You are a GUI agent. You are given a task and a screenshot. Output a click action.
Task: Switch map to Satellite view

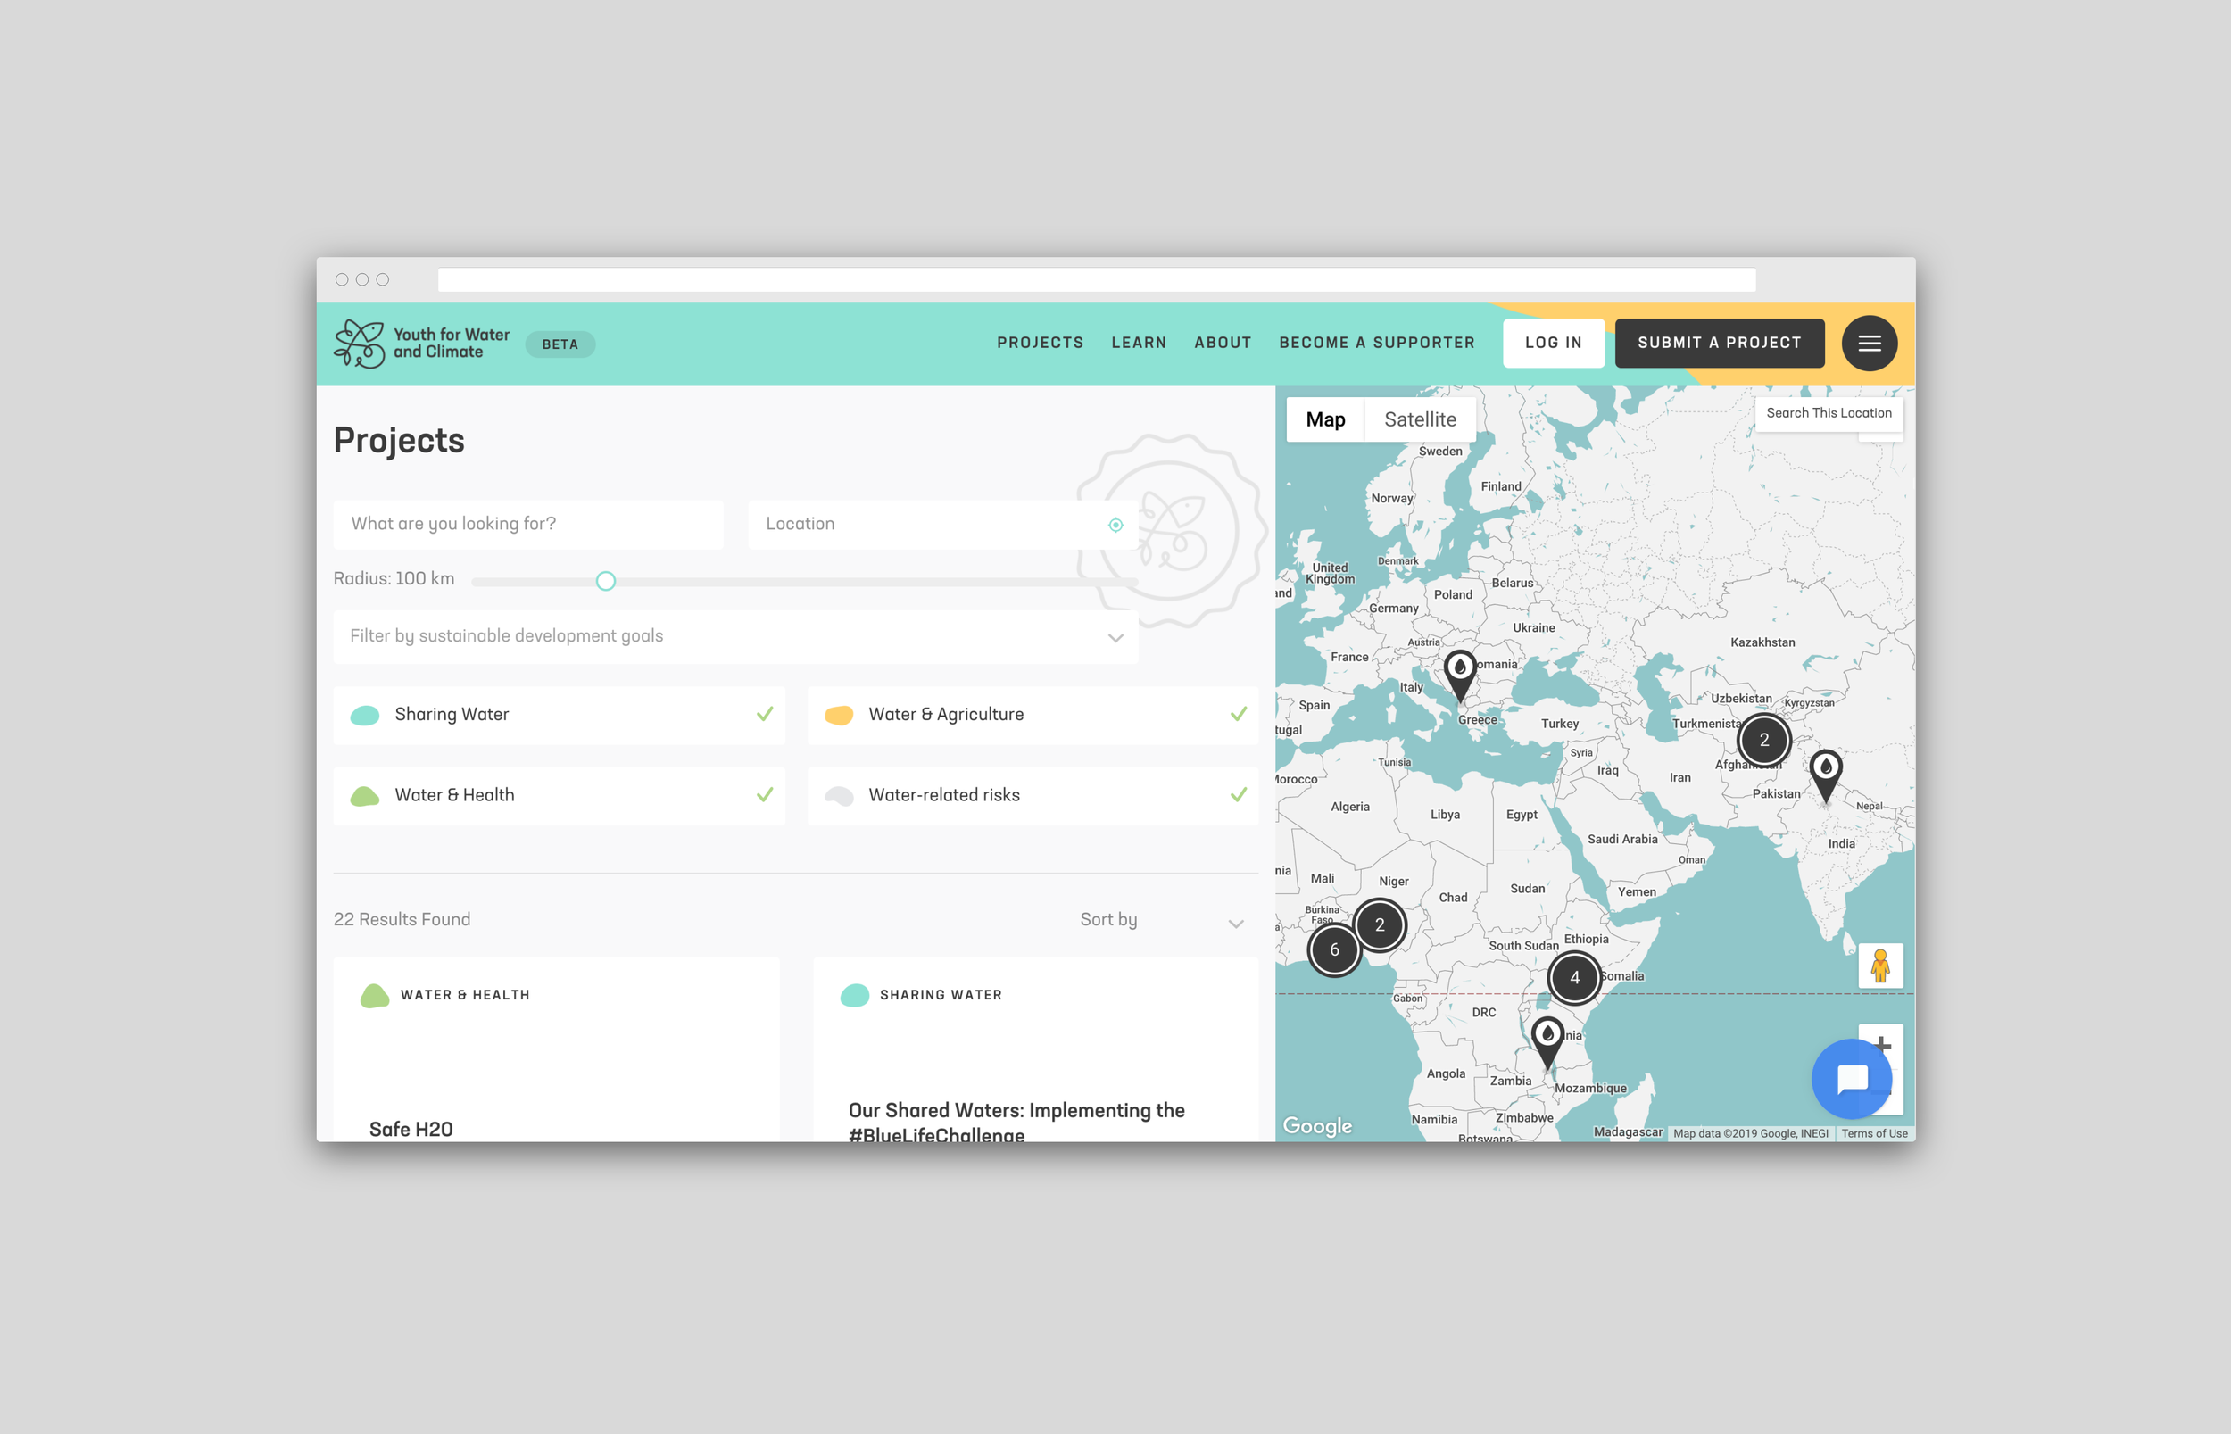click(1420, 420)
